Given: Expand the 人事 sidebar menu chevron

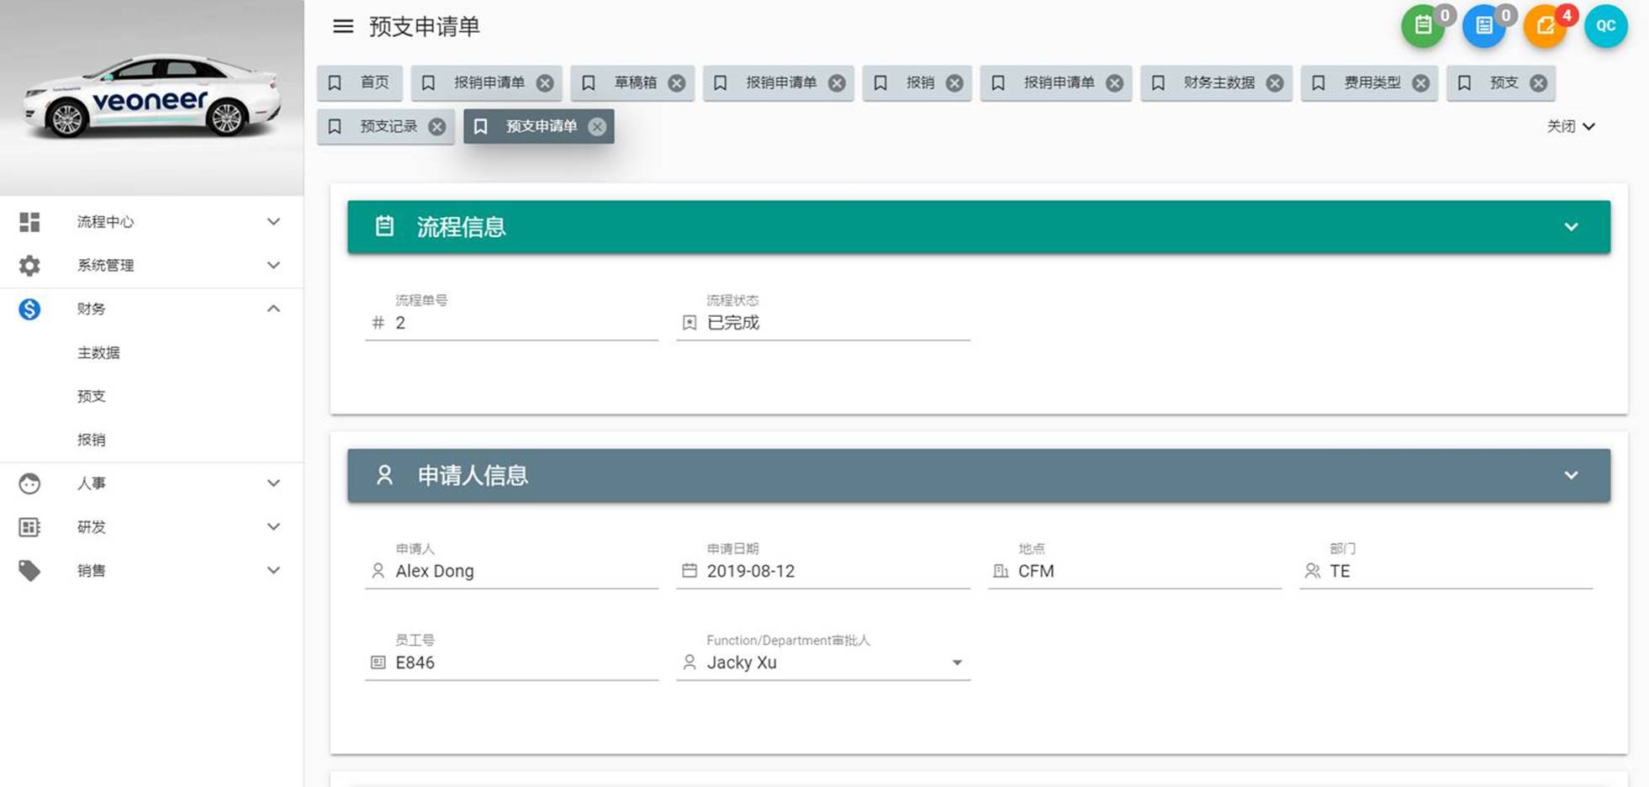Looking at the screenshot, I should click(x=273, y=483).
